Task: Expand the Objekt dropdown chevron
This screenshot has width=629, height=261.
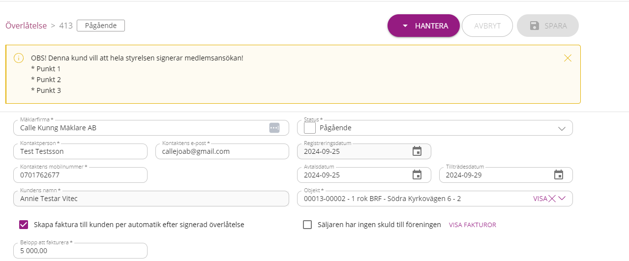Action: click(562, 199)
